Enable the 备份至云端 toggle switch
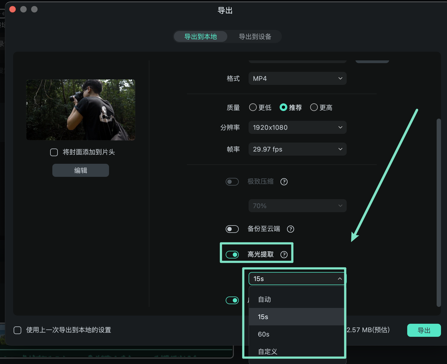The height and width of the screenshot is (364, 447). 232,229
